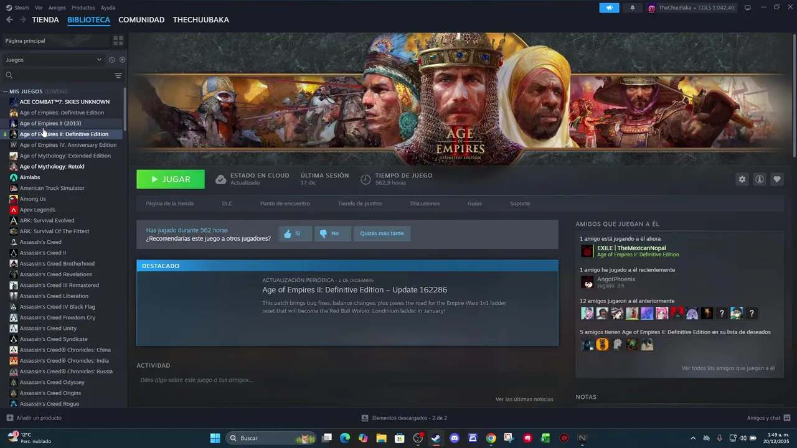797x448 pixels.
Task: Open the notifications bell icon
Action: [x=633, y=7]
